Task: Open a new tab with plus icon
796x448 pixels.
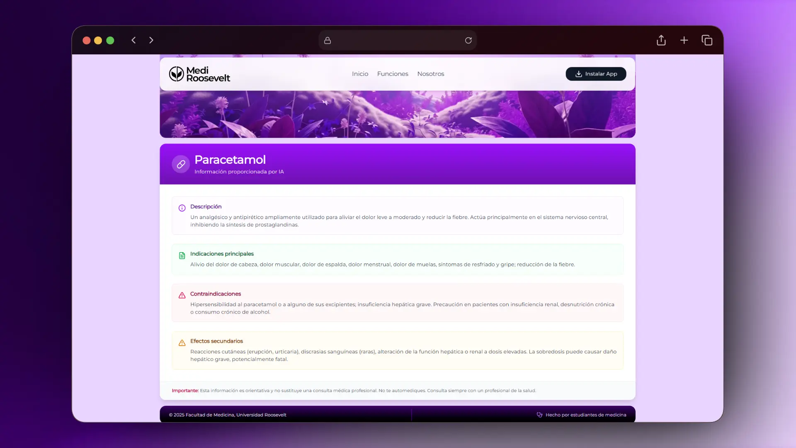Action: [684, 40]
